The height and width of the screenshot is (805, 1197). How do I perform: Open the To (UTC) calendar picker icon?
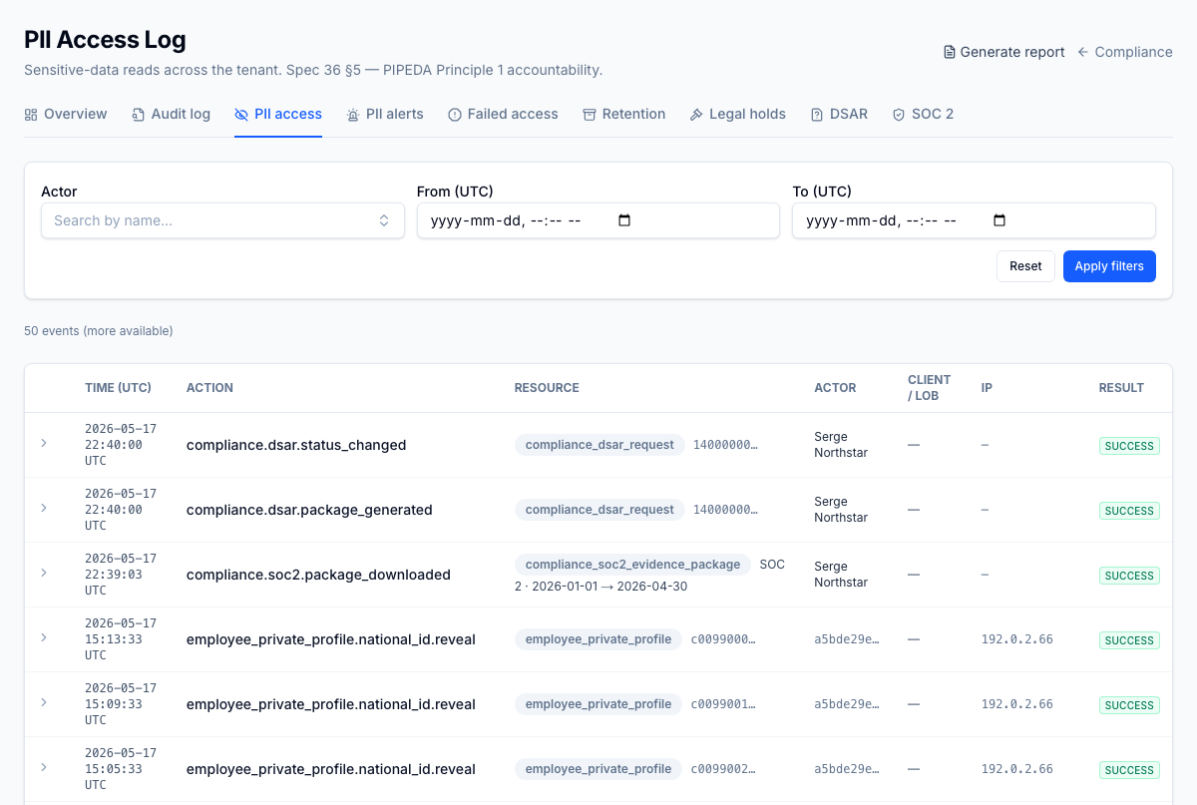click(1000, 220)
